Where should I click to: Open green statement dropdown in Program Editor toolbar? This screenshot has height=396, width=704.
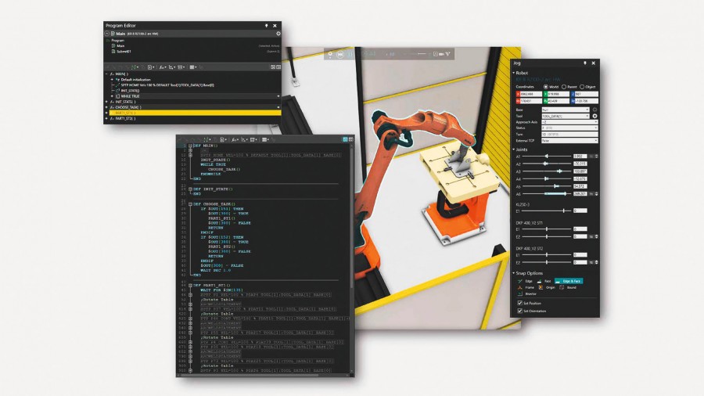click(x=135, y=67)
